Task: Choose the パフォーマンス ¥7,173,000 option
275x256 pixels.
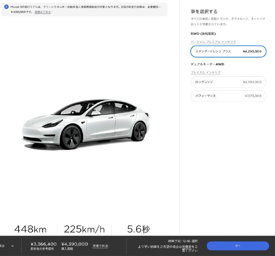Action: click(228, 96)
